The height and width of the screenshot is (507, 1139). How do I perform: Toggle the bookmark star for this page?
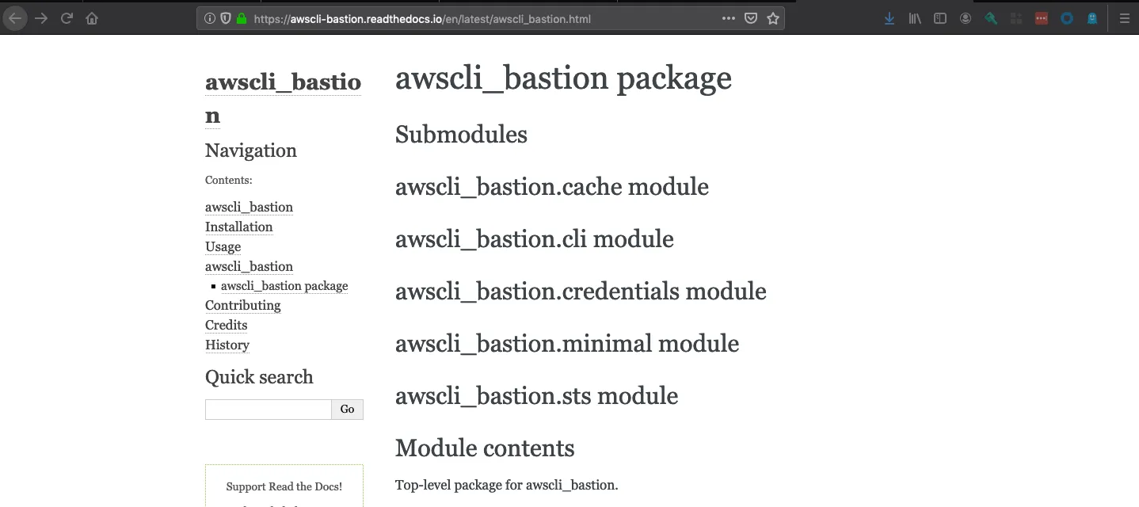(773, 18)
